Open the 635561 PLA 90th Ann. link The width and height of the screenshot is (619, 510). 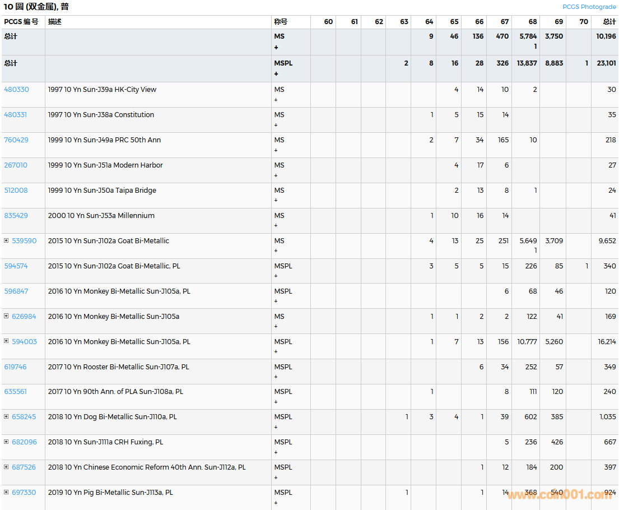click(x=16, y=392)
